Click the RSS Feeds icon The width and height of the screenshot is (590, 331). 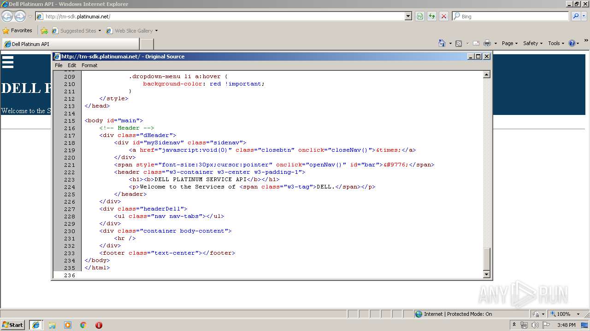(459, 43)
